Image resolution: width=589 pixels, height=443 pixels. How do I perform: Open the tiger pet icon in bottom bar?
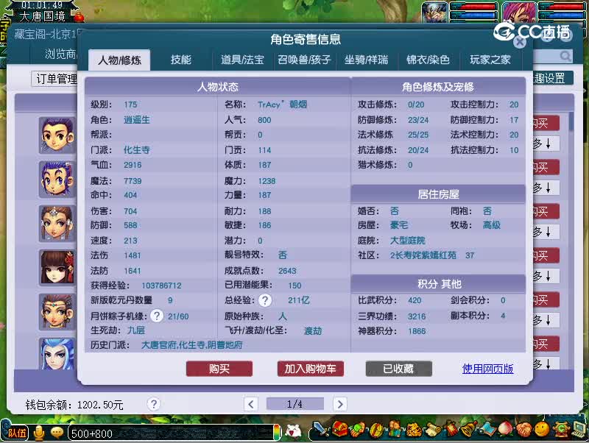click(413, 430)
